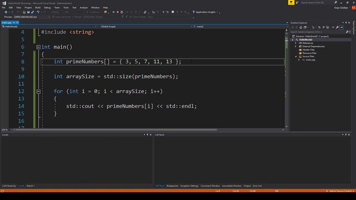Collapse the HelloWorld2 project node
Image resolution: width=356 pixels, height=200 pixels.
pyautogui.click(x=292, y=40)
